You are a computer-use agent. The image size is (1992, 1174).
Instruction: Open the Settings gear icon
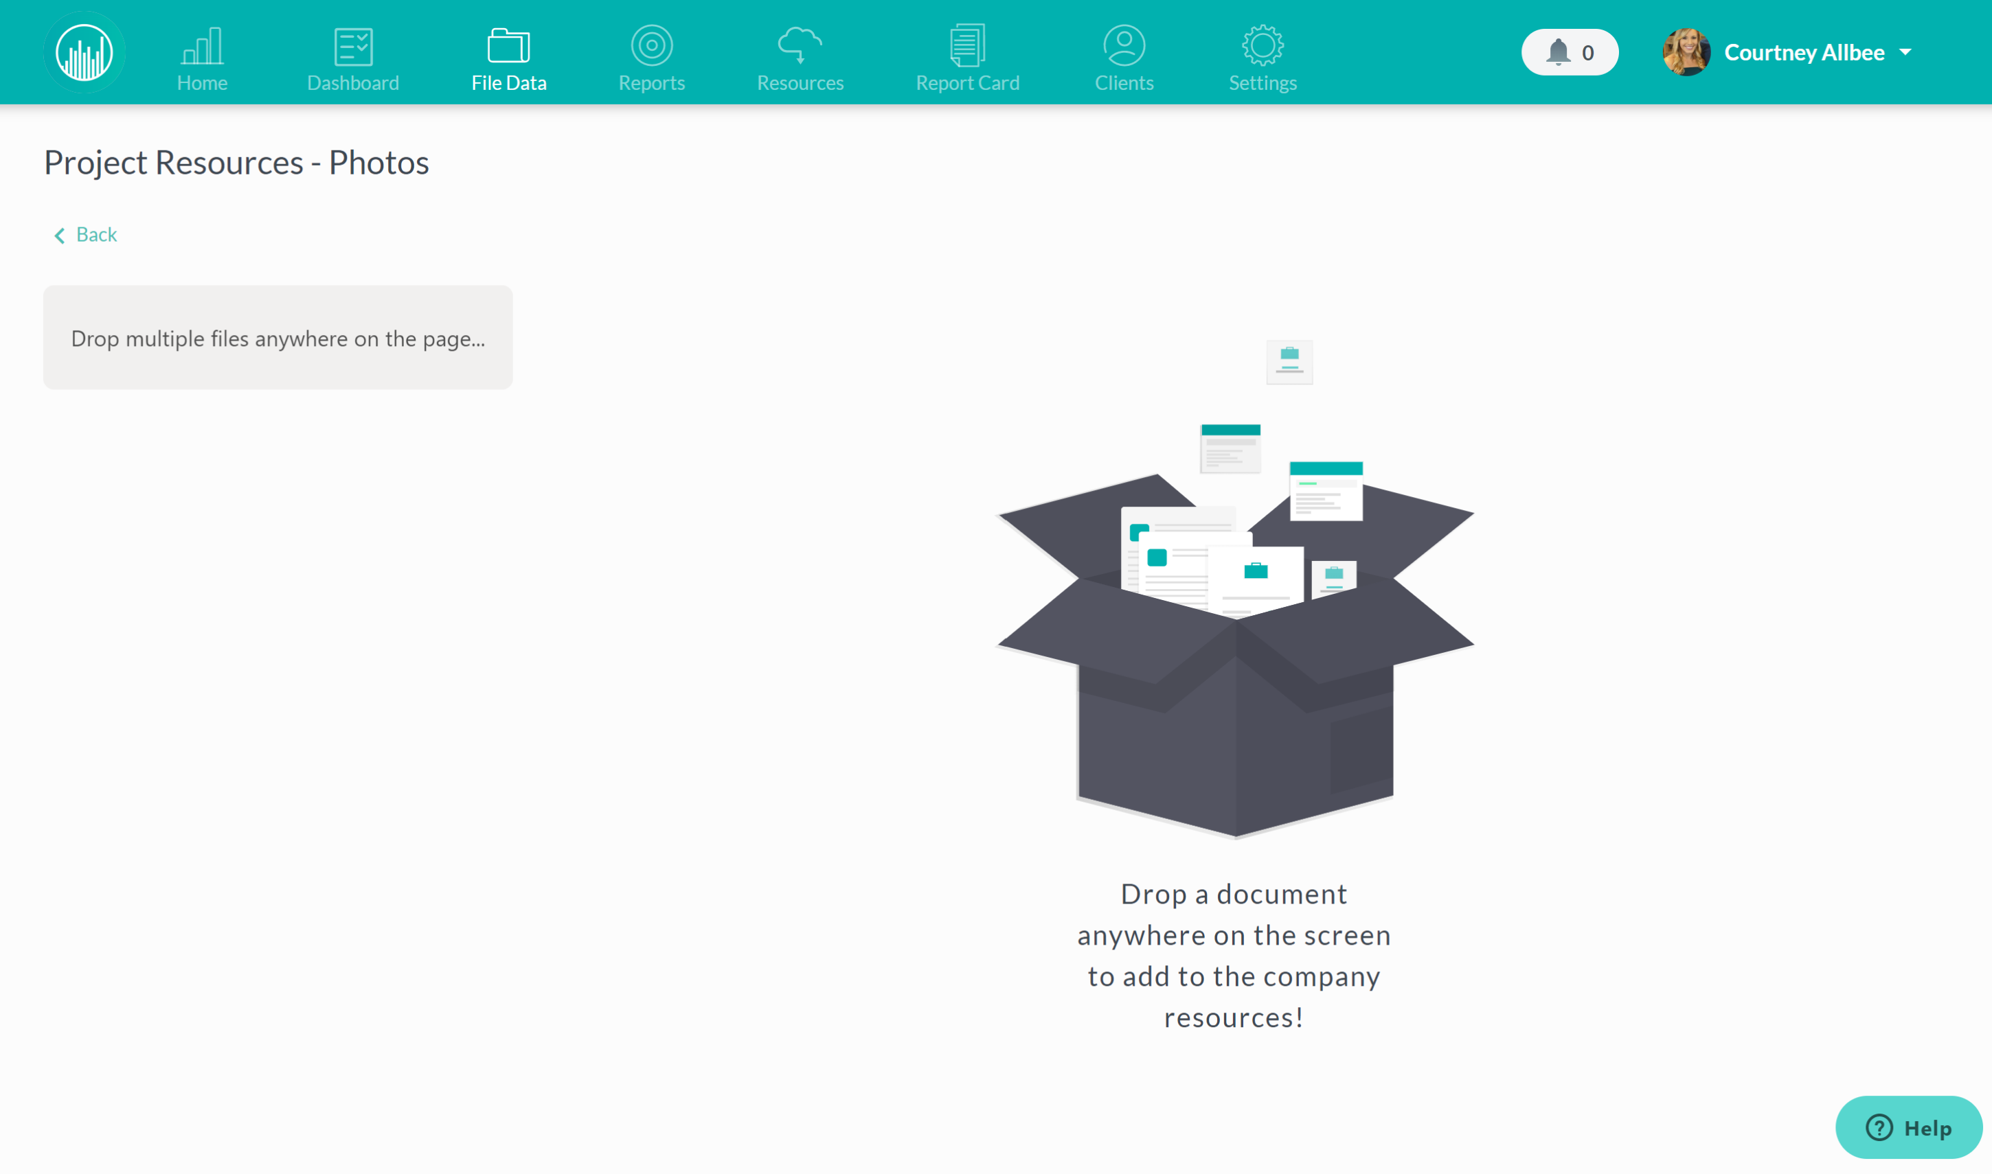tap(1263, 45)
